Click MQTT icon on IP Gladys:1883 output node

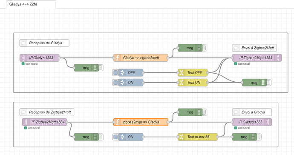click(x=268, y=122)
